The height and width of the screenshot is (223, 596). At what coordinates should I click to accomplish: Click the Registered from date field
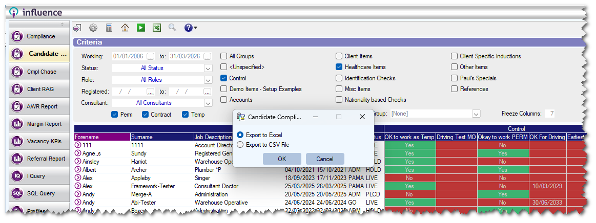(x=129, y=92)
